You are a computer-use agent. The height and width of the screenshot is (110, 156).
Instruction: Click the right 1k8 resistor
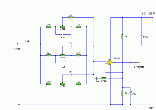pyautogui.click(x=78, y=84)
